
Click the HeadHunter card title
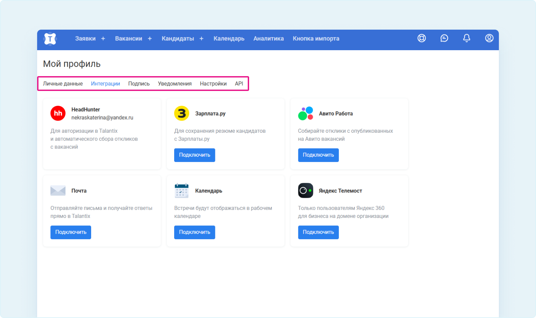coord(86,109)
